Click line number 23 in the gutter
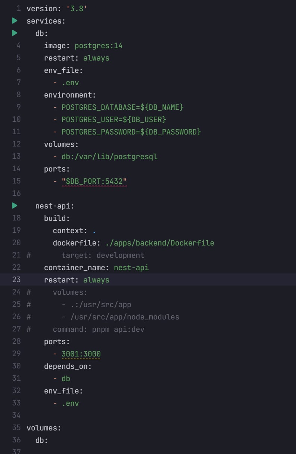This screenshot has height=454, width=296. tap(16, 279)
